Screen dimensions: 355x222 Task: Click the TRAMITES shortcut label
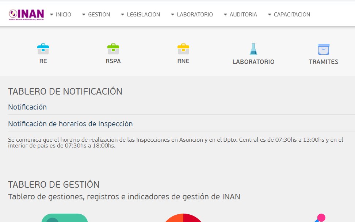(x=324, y=62)
